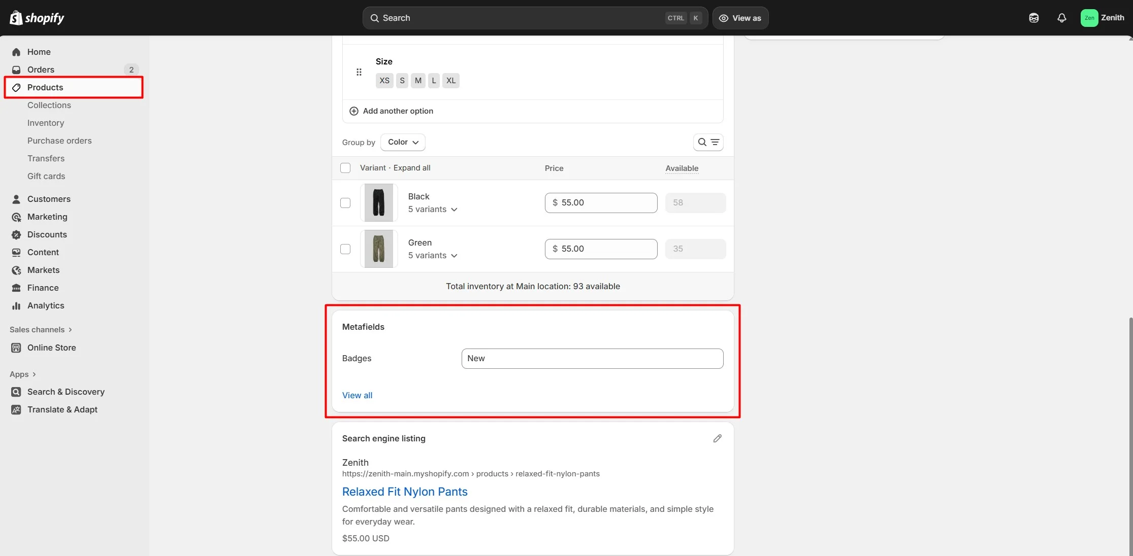Click the Green pants variant thumbnail
This screenshot has width=1133, height=556.
[379, 249]
